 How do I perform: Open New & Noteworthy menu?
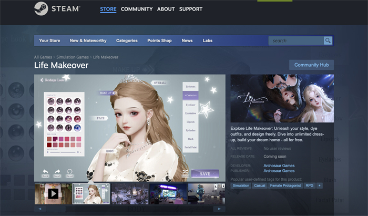(88, 40)
